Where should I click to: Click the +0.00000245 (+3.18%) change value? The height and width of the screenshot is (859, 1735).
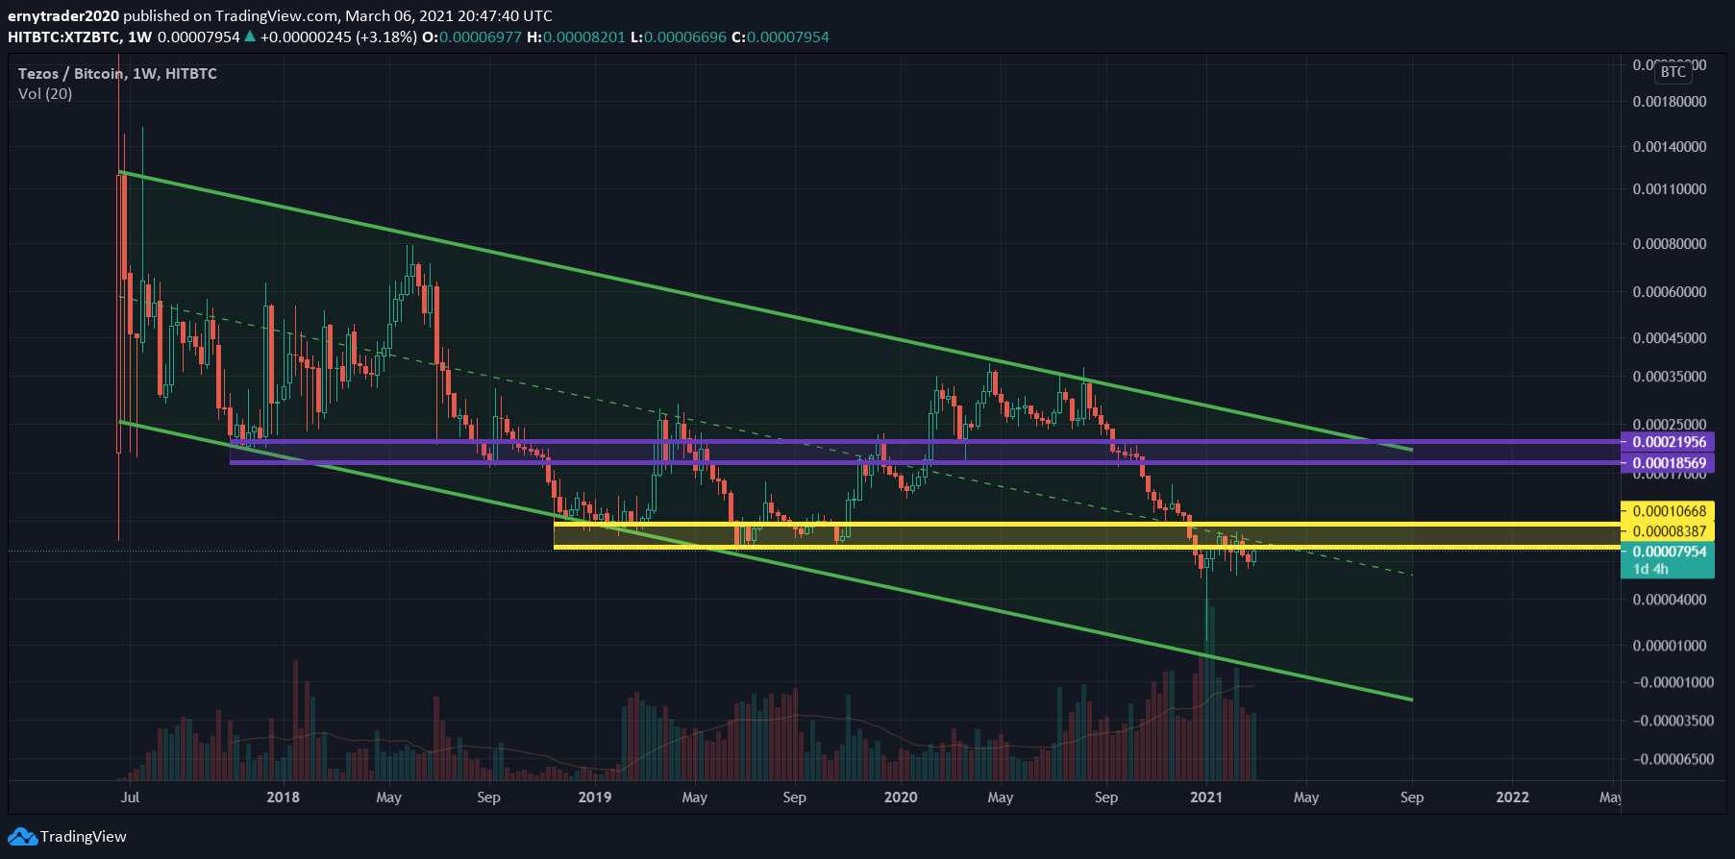(x=338, y=37)
